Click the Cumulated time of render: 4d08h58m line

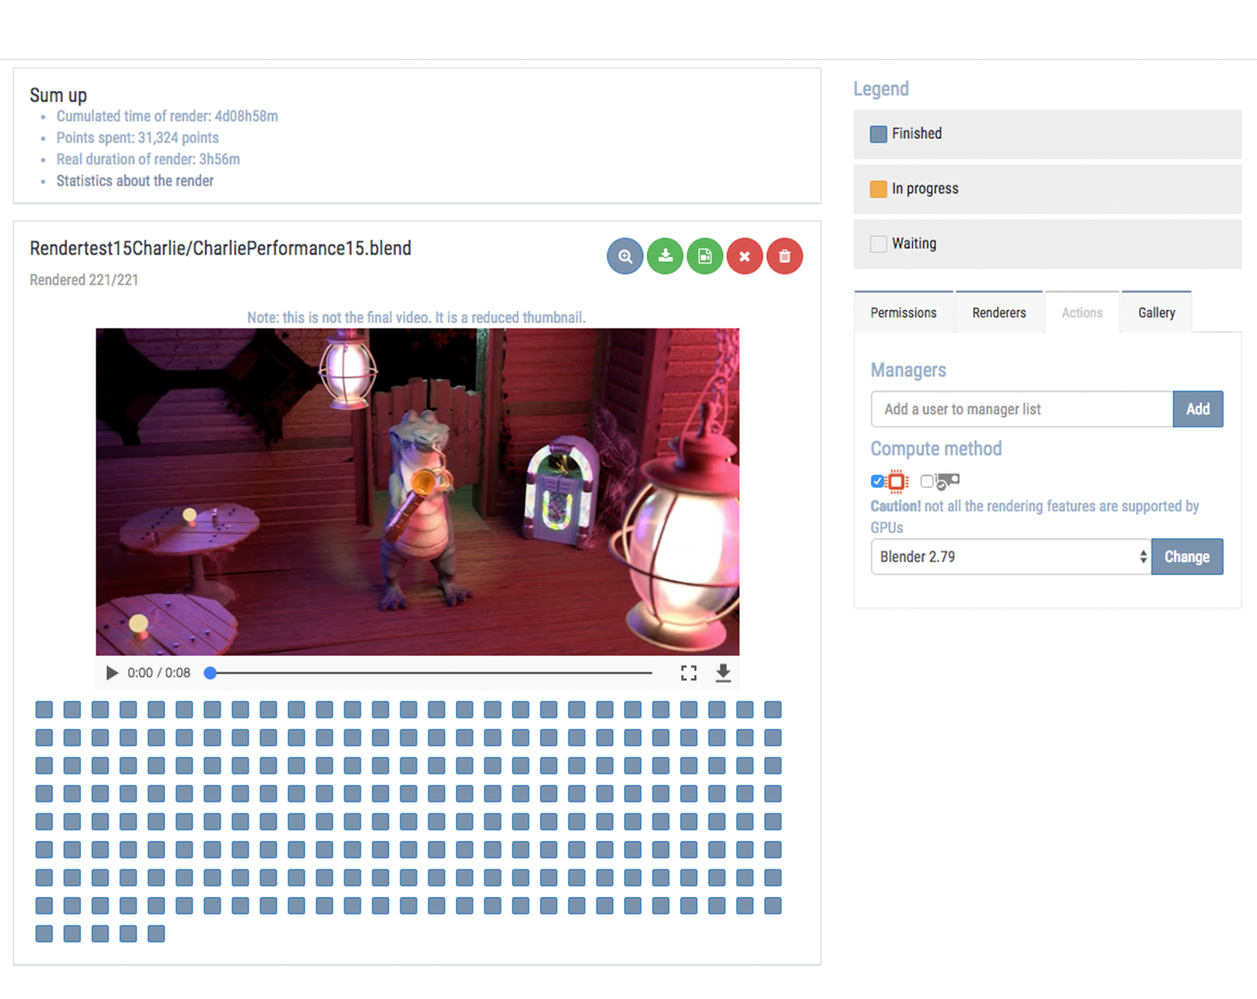pos(167,116)
